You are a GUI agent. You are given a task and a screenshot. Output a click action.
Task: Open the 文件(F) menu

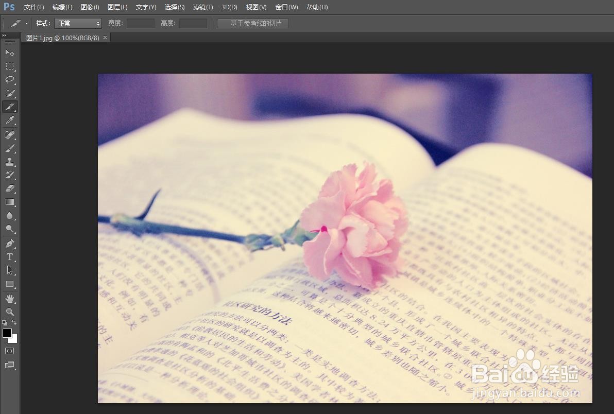click(x=33, y=7)
